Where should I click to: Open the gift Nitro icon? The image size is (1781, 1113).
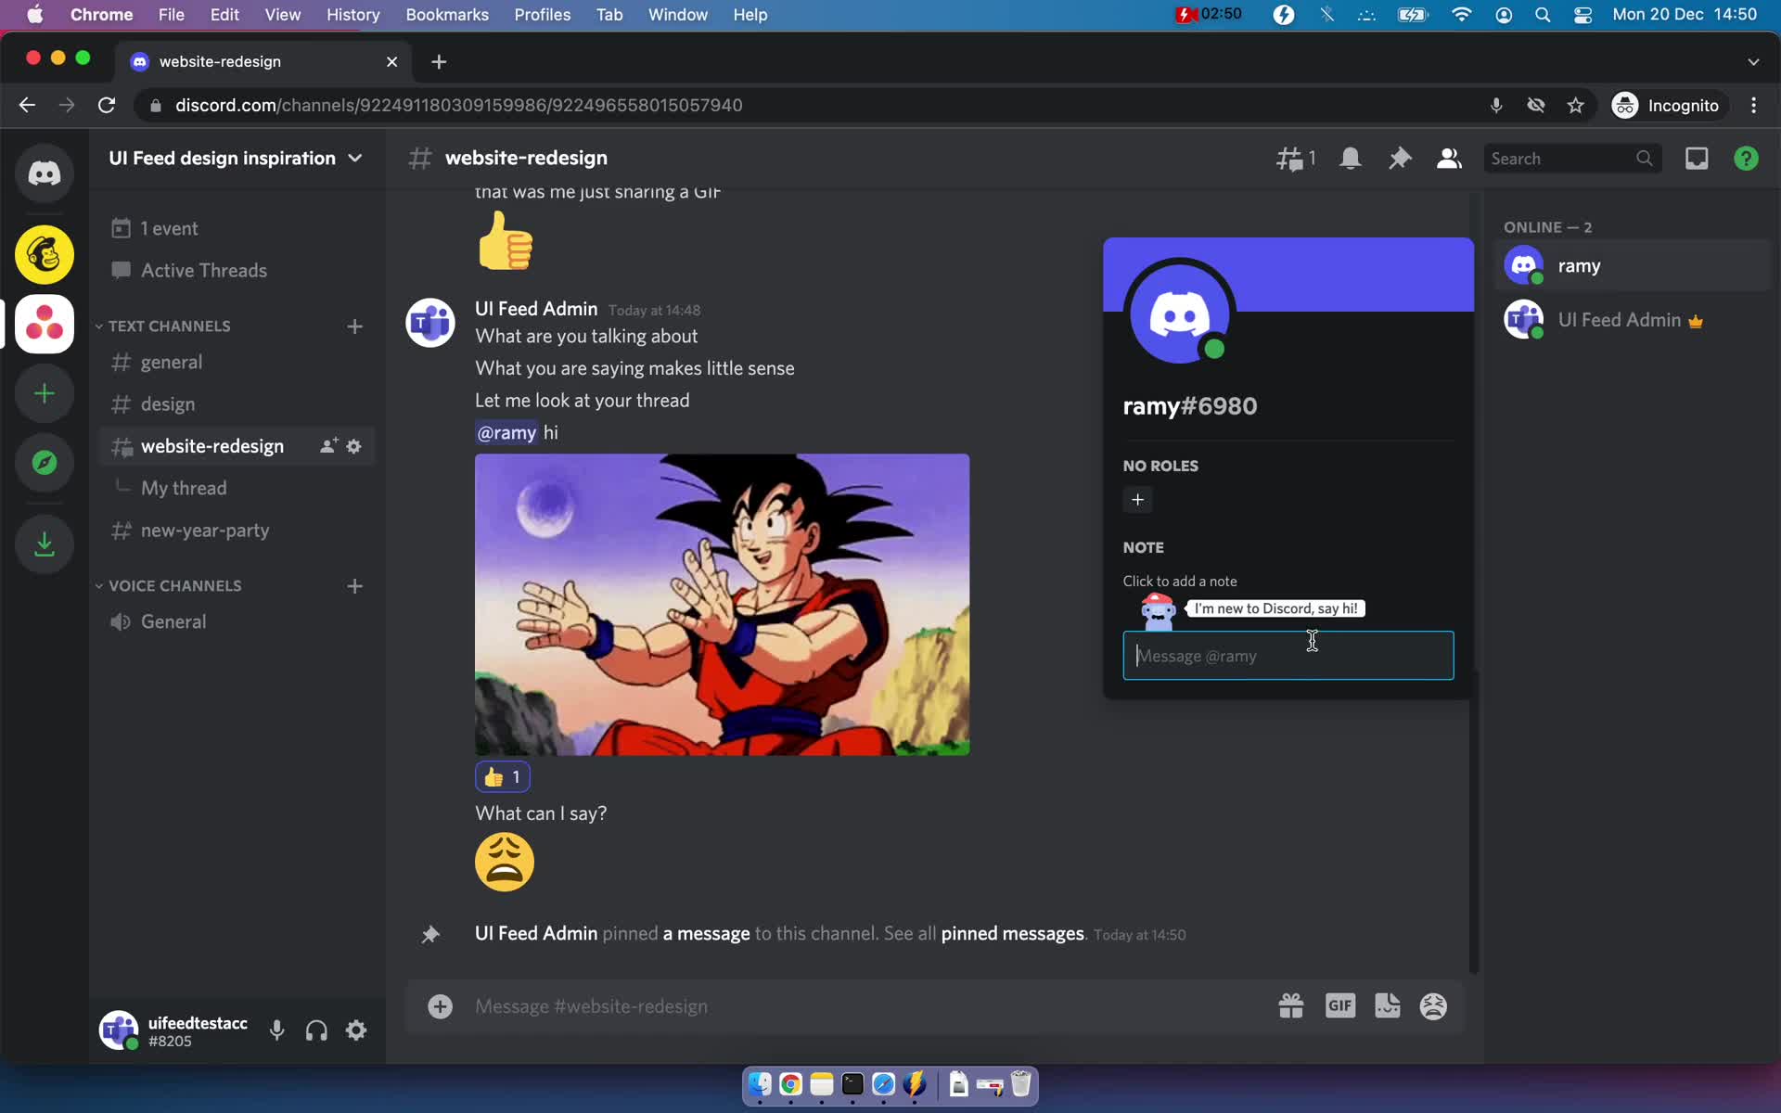pos(1291,1006)
